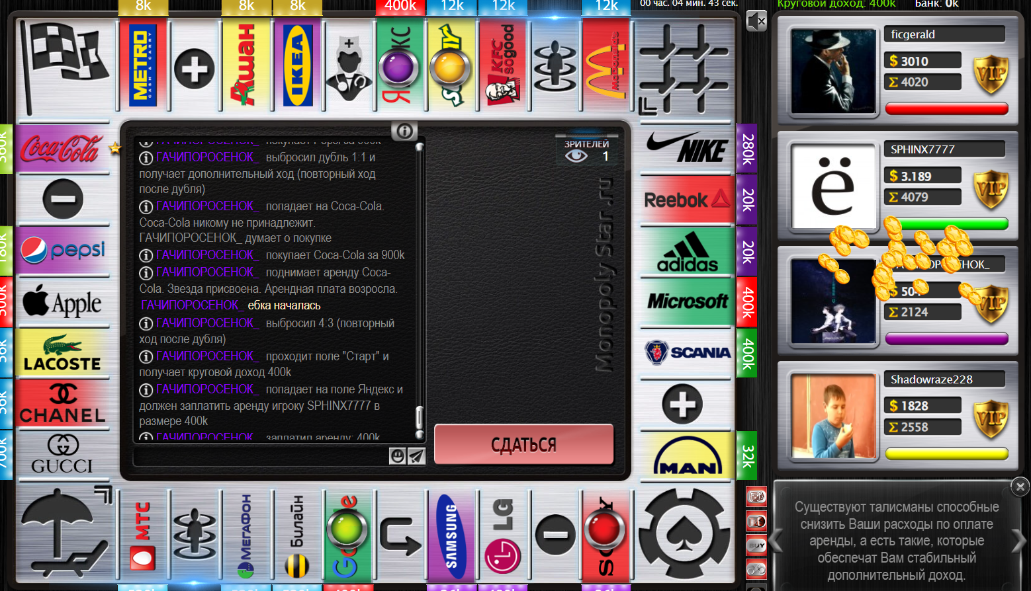Click the 280k price tag beside Nike
The width and height of the screenshot is (1031, 591).
(x=747, y=148)
